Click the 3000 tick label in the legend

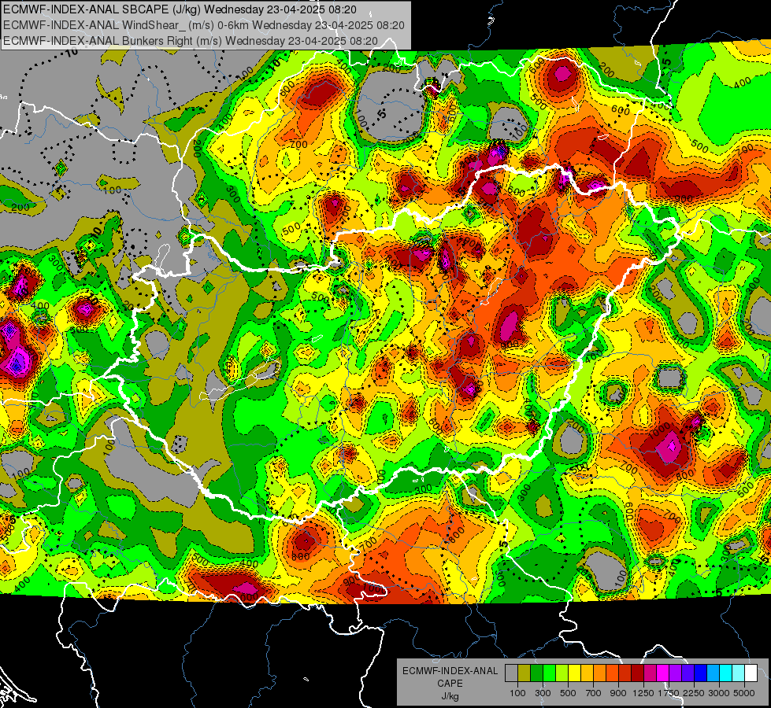(x=719, y=693)
